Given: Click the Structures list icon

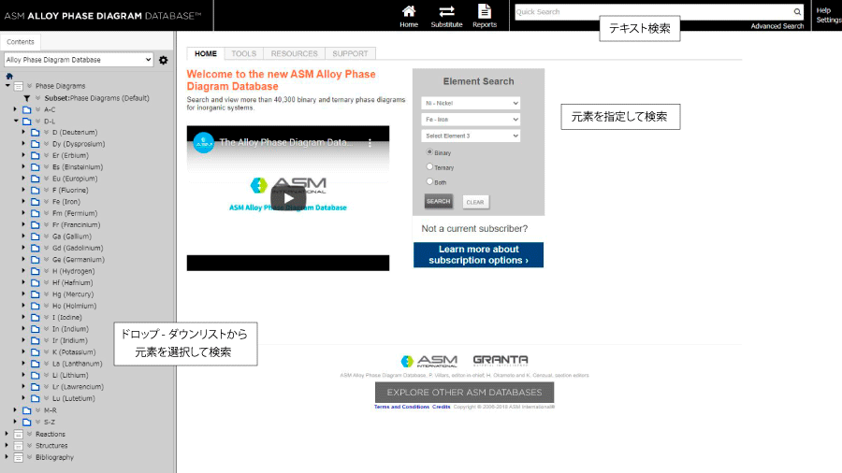Looking at the screenshot, I should tap(19, 446).
